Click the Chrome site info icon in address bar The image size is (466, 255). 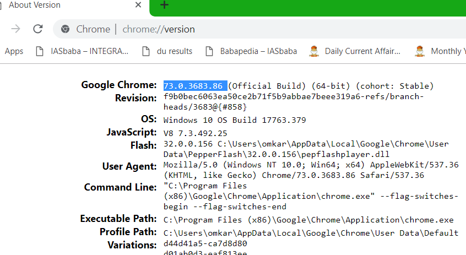click(x=66, y=29)
